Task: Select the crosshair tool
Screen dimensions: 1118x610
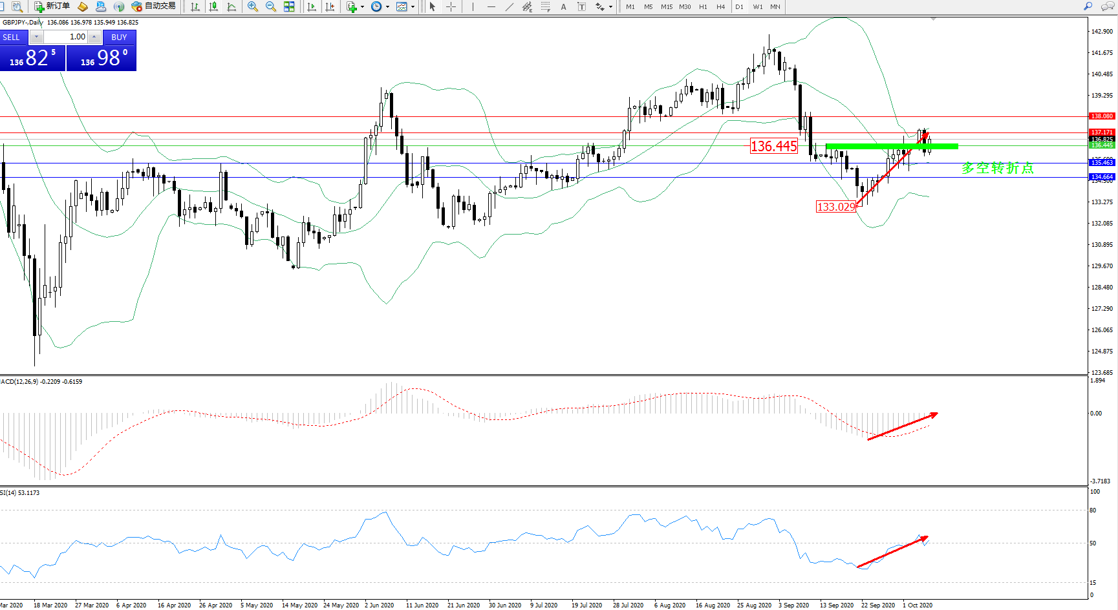Action: [x=451, y=6]
